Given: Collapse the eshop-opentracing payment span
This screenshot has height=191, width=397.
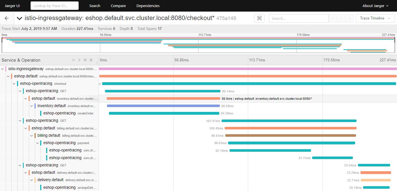Looking at the screenshot, I should point(38,143).
